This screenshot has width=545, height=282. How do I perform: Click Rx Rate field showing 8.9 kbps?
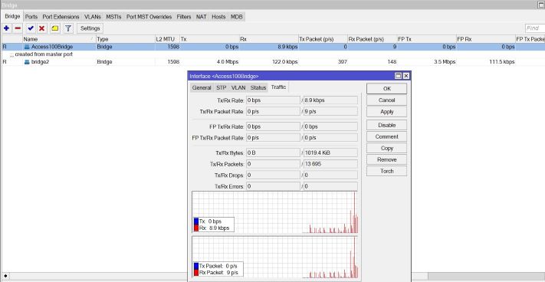[x=330, y=100]
